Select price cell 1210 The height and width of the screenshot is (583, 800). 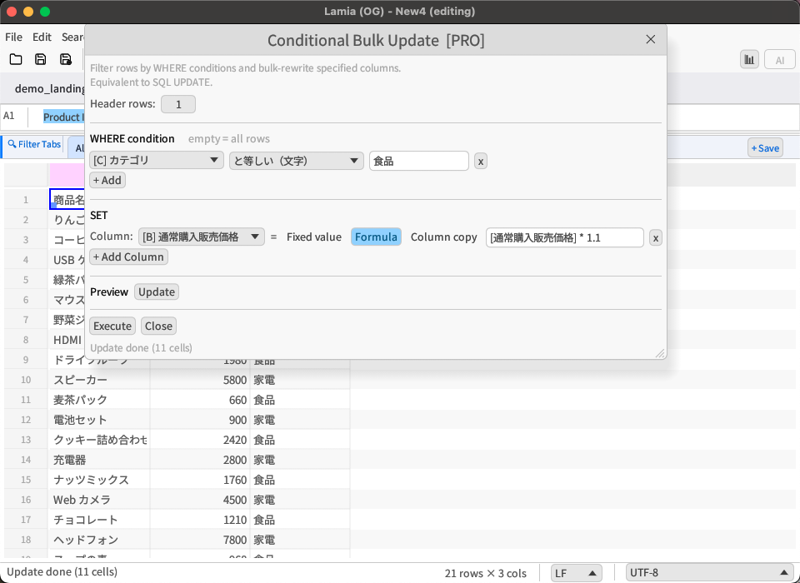click(x=200, y=520)
